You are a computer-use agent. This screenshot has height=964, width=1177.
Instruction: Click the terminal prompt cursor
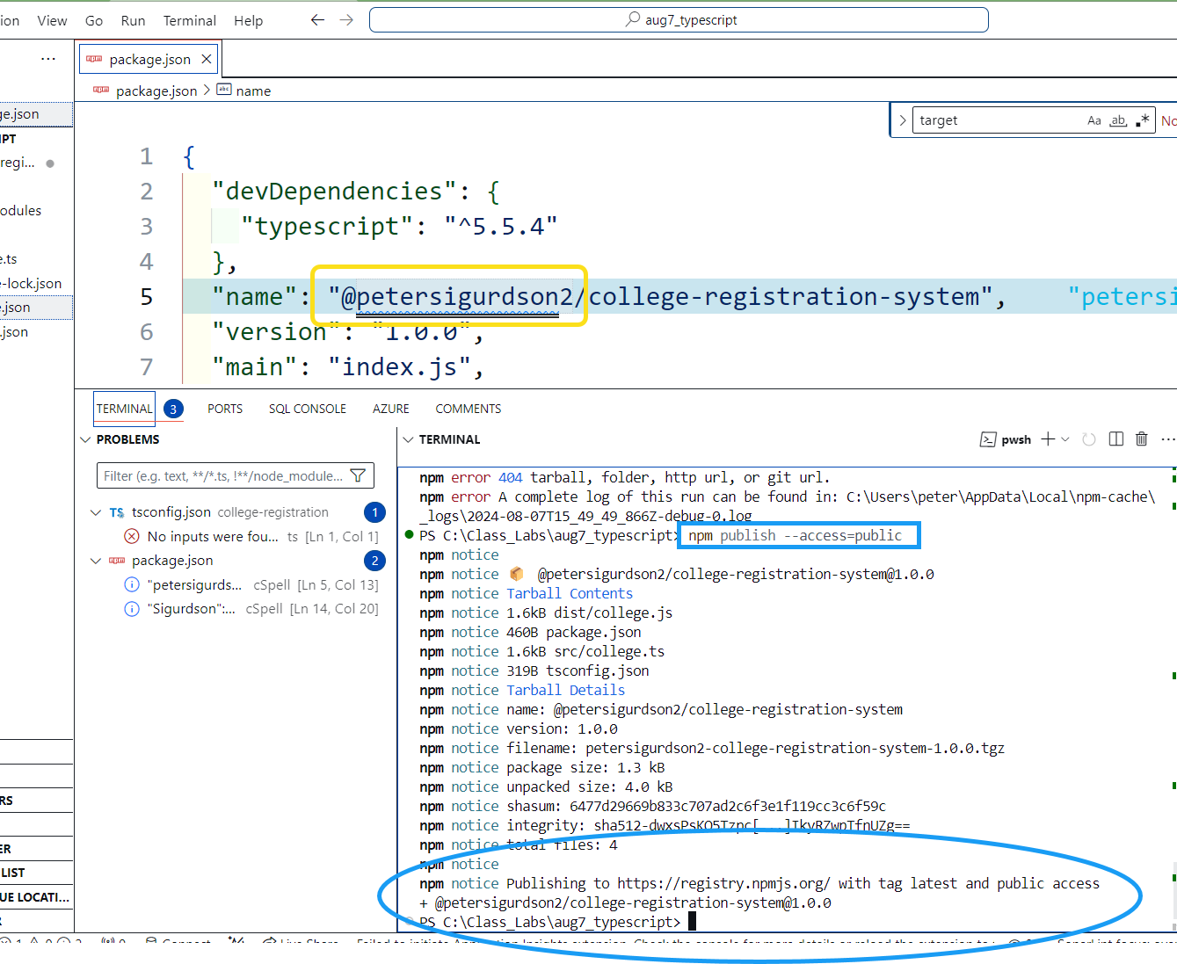692,922
